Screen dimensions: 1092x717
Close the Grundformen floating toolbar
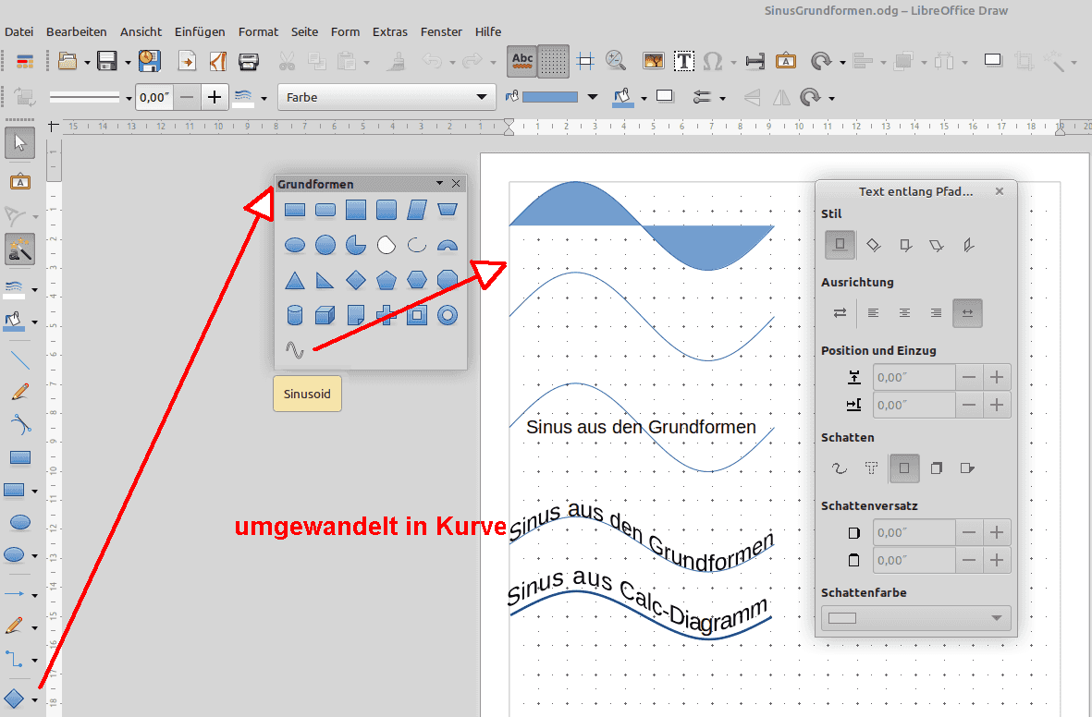[456, 183]
